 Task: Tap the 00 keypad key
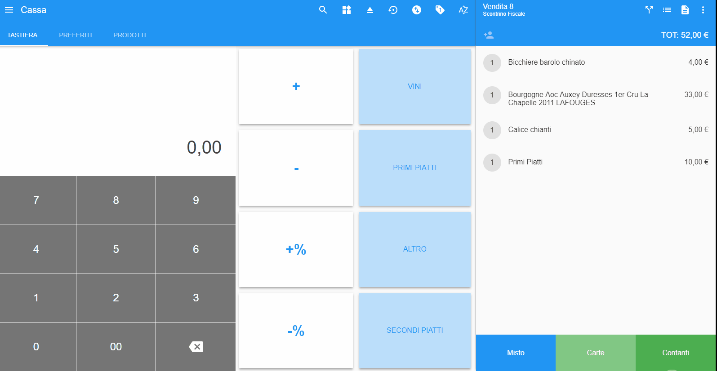pos(116,347)
